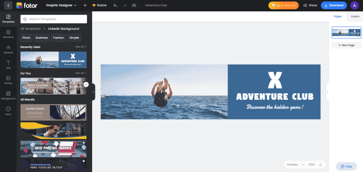Select page 1 thumbnail

(346, 32)
